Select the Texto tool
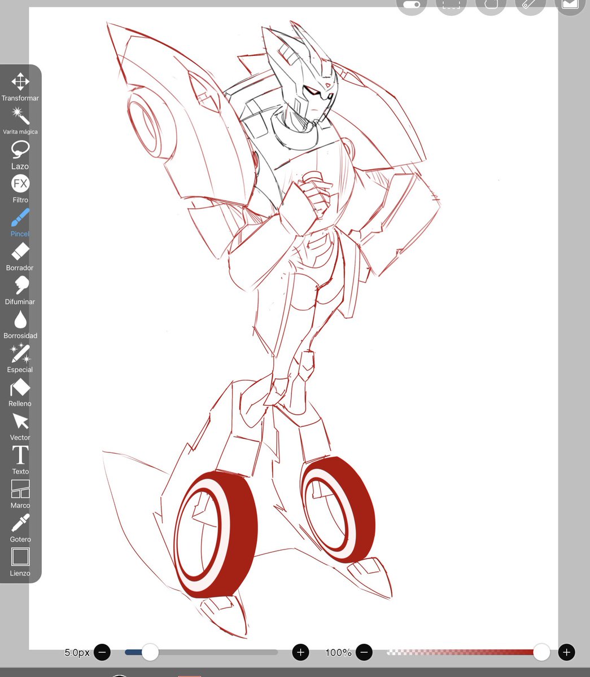 (20, 460)
